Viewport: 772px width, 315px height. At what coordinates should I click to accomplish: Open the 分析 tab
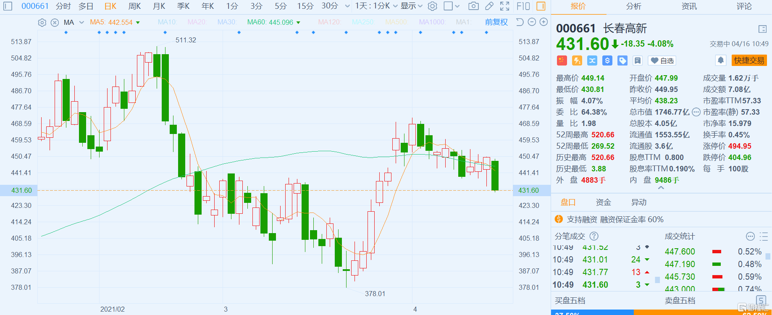click(x=633, y=6)
